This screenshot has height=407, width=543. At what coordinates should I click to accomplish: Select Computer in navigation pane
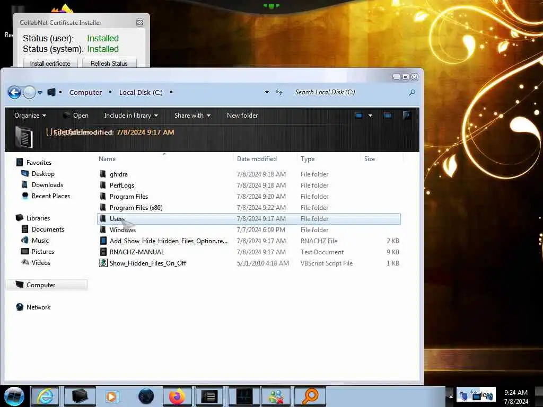click(x=41, y=285)
